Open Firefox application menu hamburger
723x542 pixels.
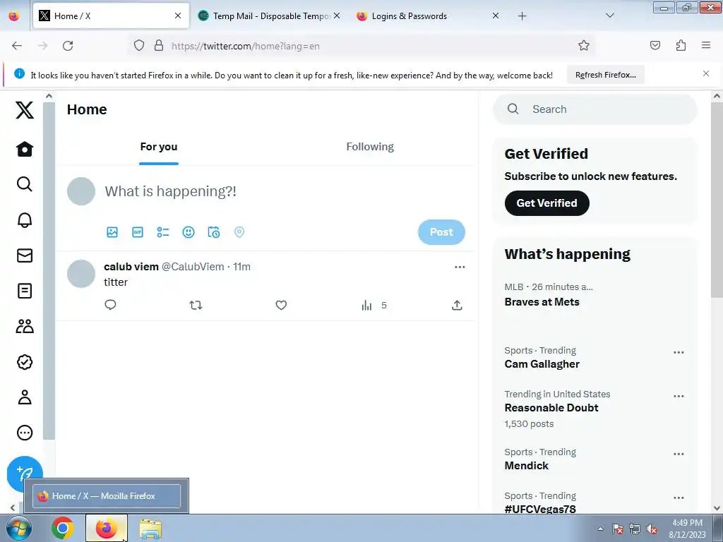(x=706, y=45)
